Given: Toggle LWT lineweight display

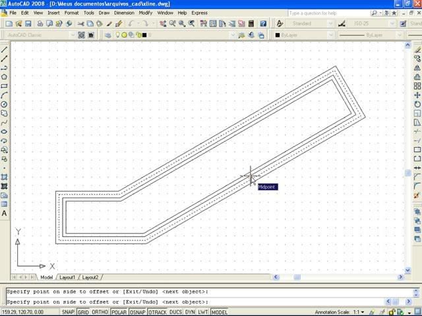Looking at the screenshot, I should coord(203,312).
